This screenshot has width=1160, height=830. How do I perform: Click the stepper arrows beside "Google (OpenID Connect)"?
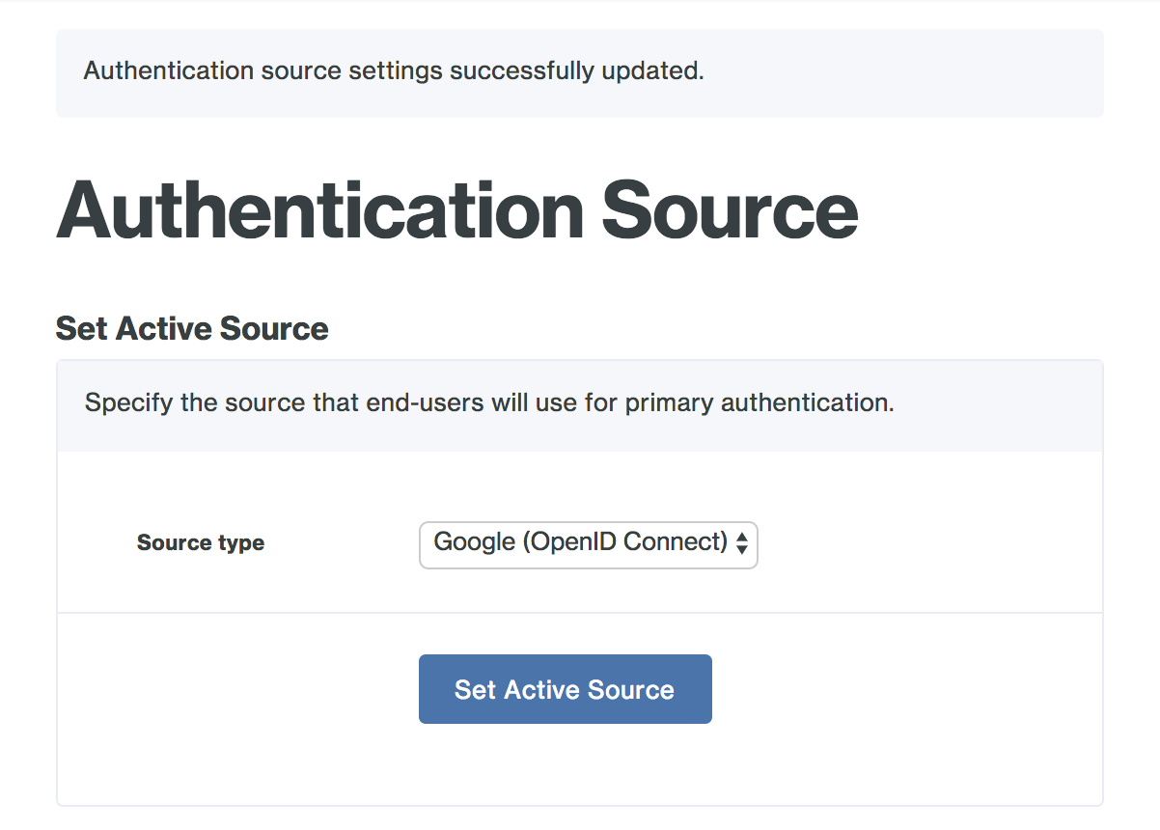(x=741, y=545)
